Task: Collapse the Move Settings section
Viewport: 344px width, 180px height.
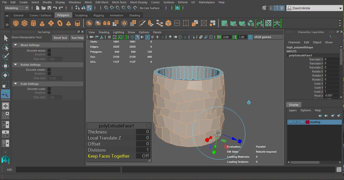Action: click(x=16, y=45)
